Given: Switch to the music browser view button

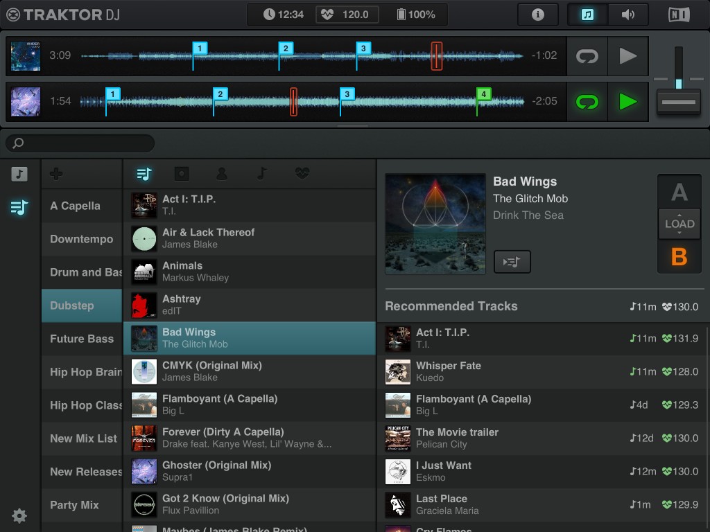Looking at the screenshot, I should 587,15.
